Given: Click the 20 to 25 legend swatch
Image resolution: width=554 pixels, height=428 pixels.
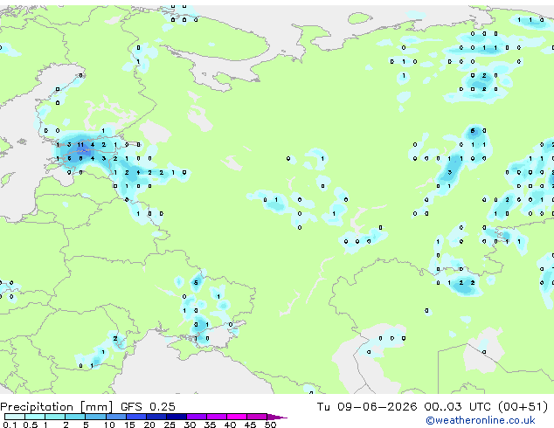Looking at the screenshot, I should (x=156, y=417).
